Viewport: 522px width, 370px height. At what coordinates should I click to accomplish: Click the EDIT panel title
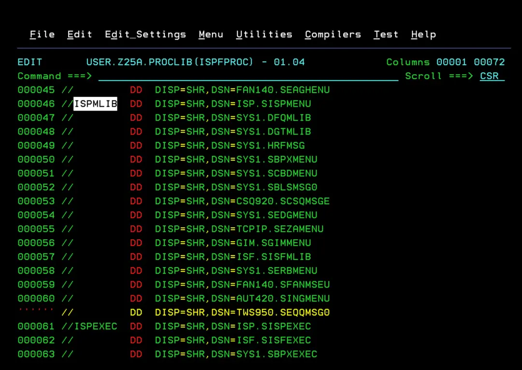[x=30, y=62]
